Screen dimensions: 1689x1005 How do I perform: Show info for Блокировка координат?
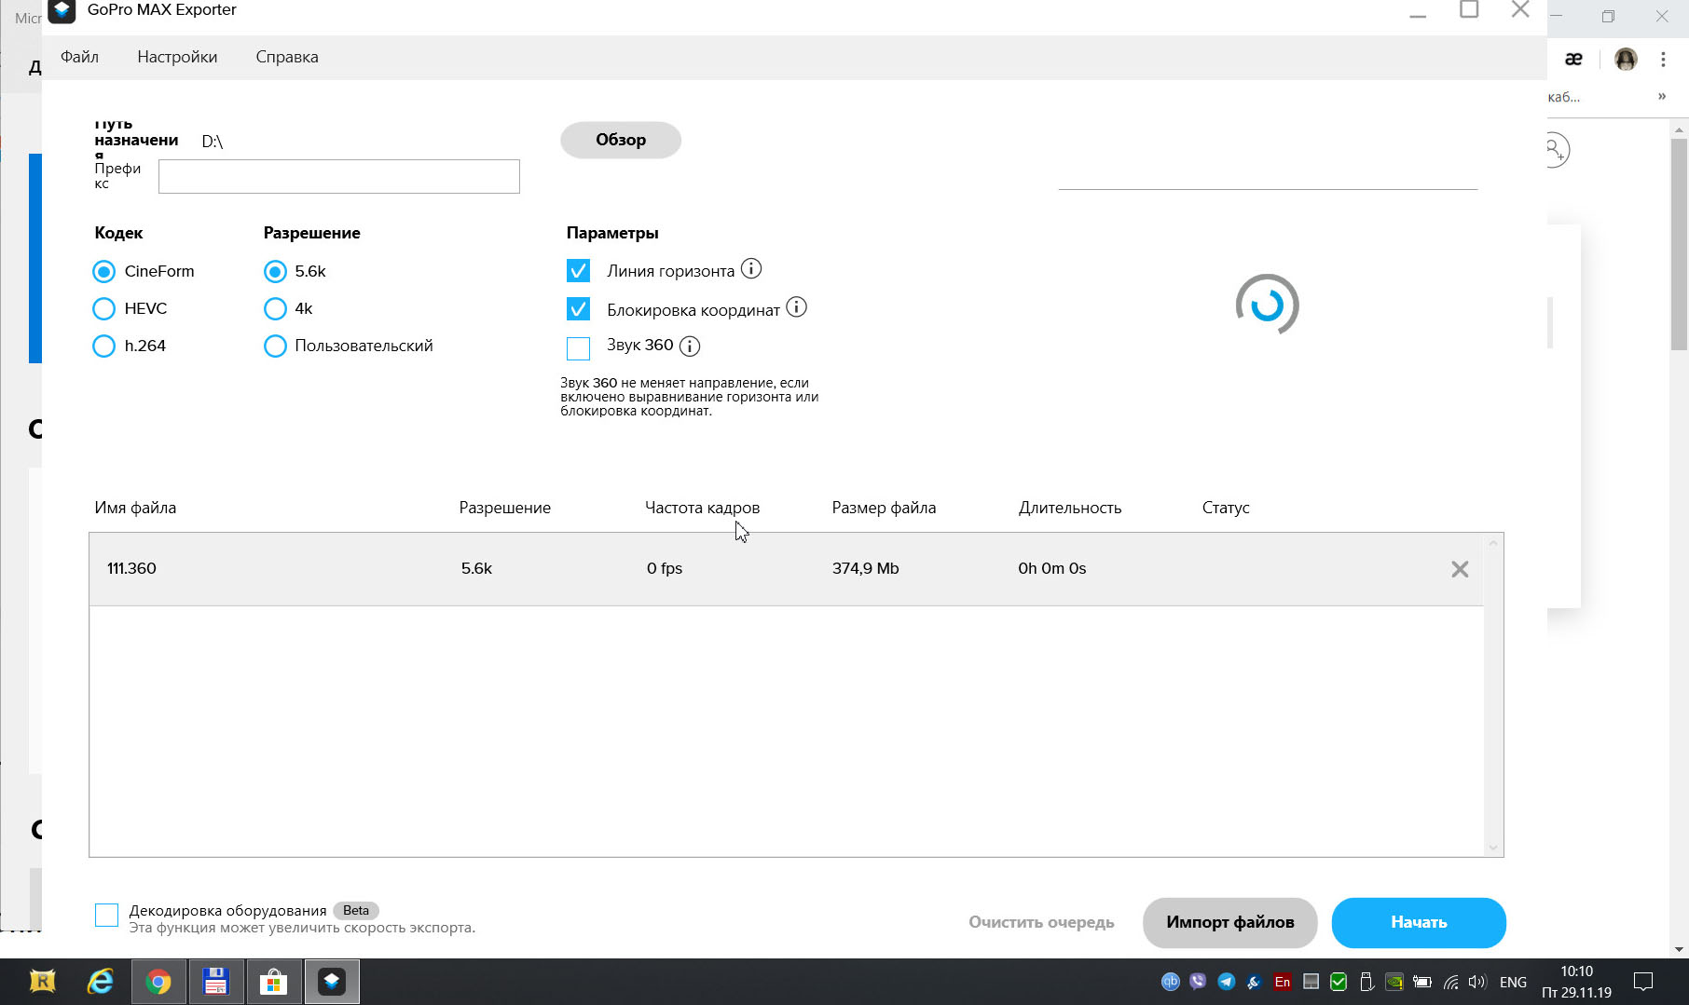point(796,307)
